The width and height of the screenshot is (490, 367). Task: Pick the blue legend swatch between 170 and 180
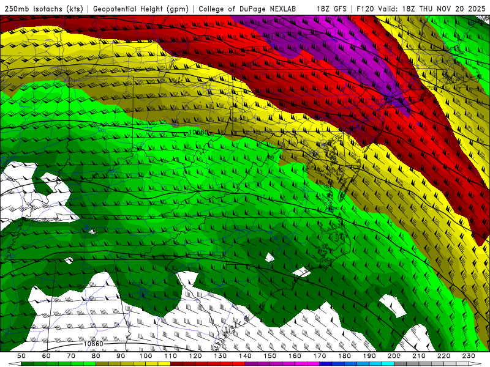(332, 364)
